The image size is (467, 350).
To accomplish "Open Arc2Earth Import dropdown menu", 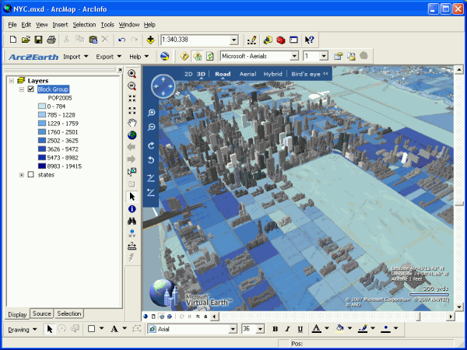I will 75,57.
